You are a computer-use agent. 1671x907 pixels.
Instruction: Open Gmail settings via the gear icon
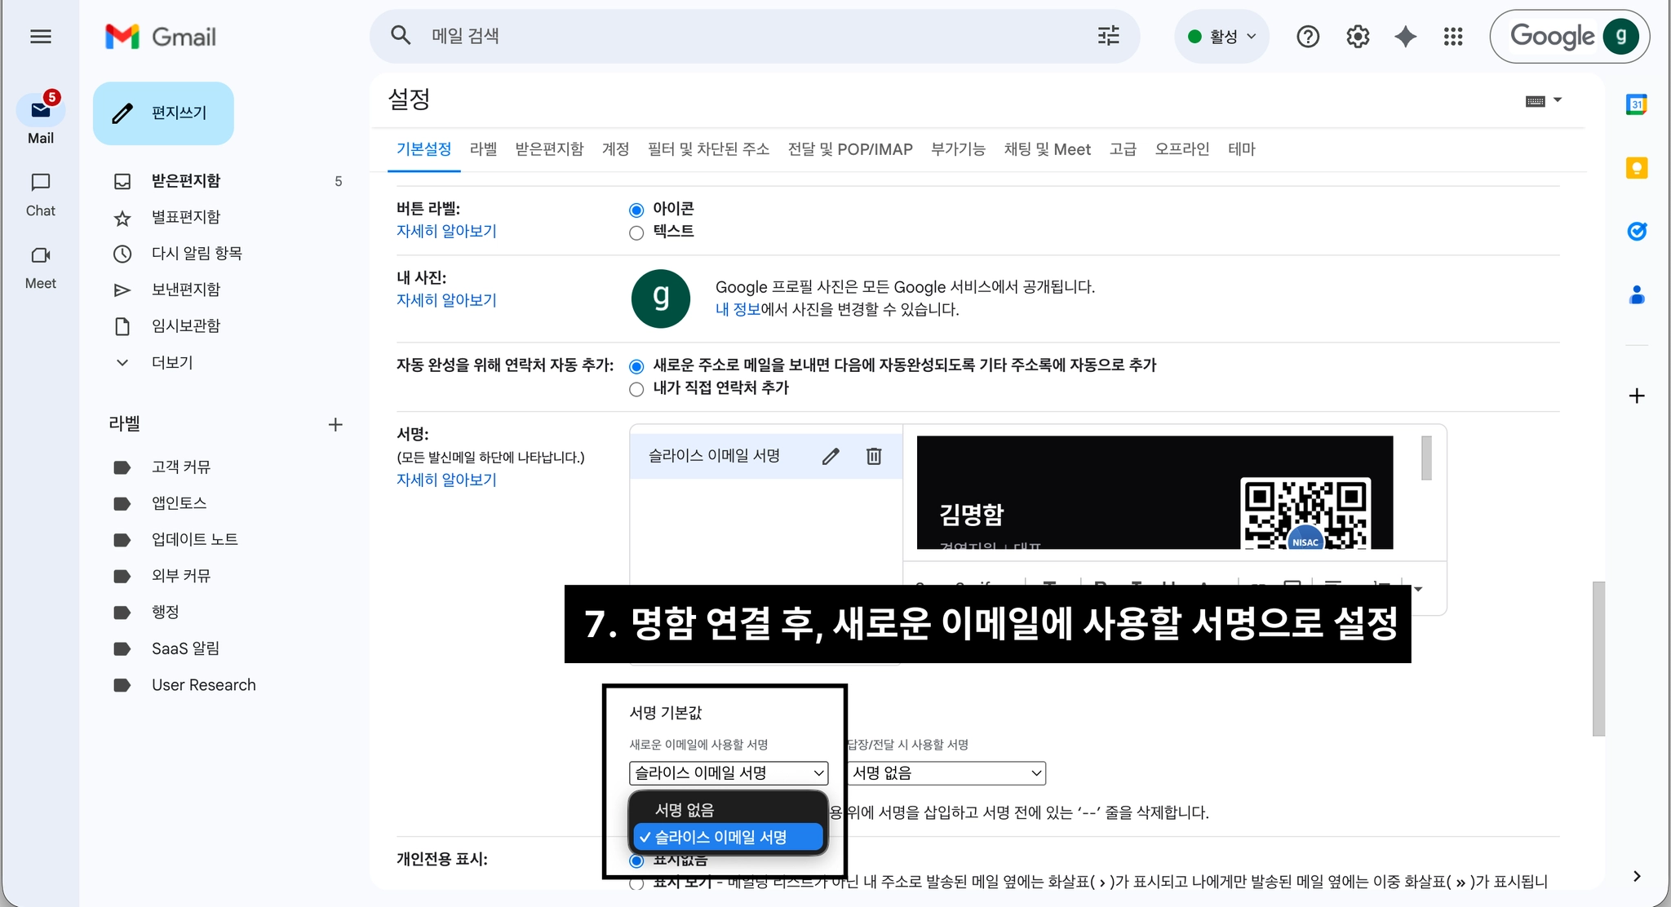tap(1358, 37)
